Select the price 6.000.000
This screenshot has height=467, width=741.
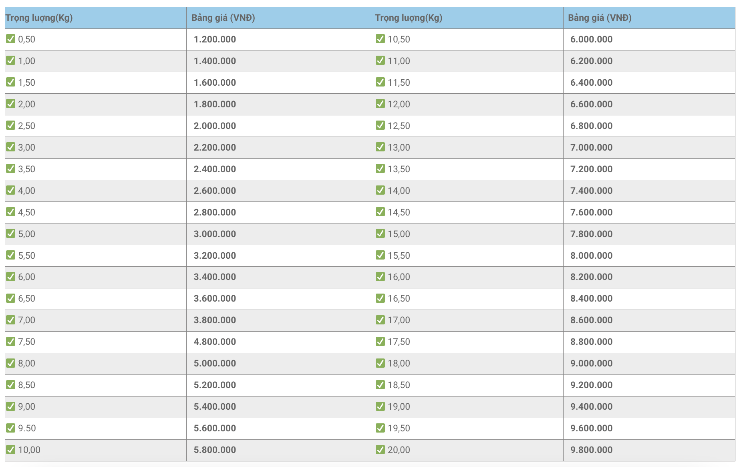[x=592, y=39]
